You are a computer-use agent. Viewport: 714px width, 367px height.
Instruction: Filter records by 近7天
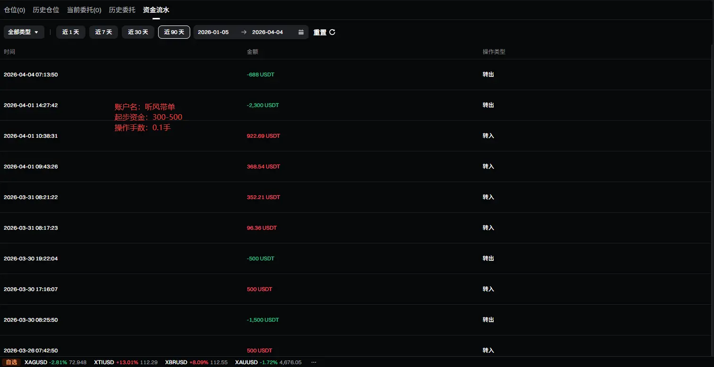[x=103, y=32]
